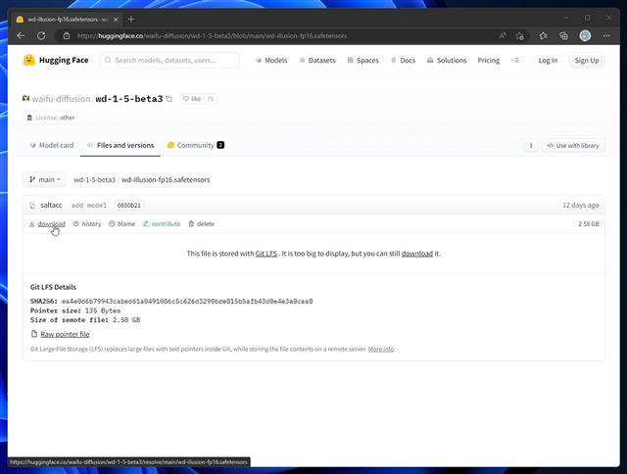
Task: Click the License: other tag
Action: pyautogui.click(x=51, y=118)
